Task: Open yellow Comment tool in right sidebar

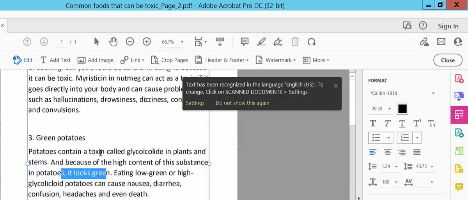Action: point(459,187)
